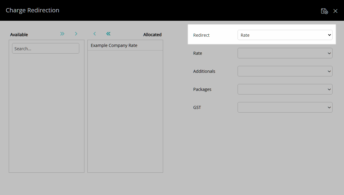Move selected item back to Available
The width and height of the screenshot is (344, 195).
pyautogui.click(x=95, y=34)
